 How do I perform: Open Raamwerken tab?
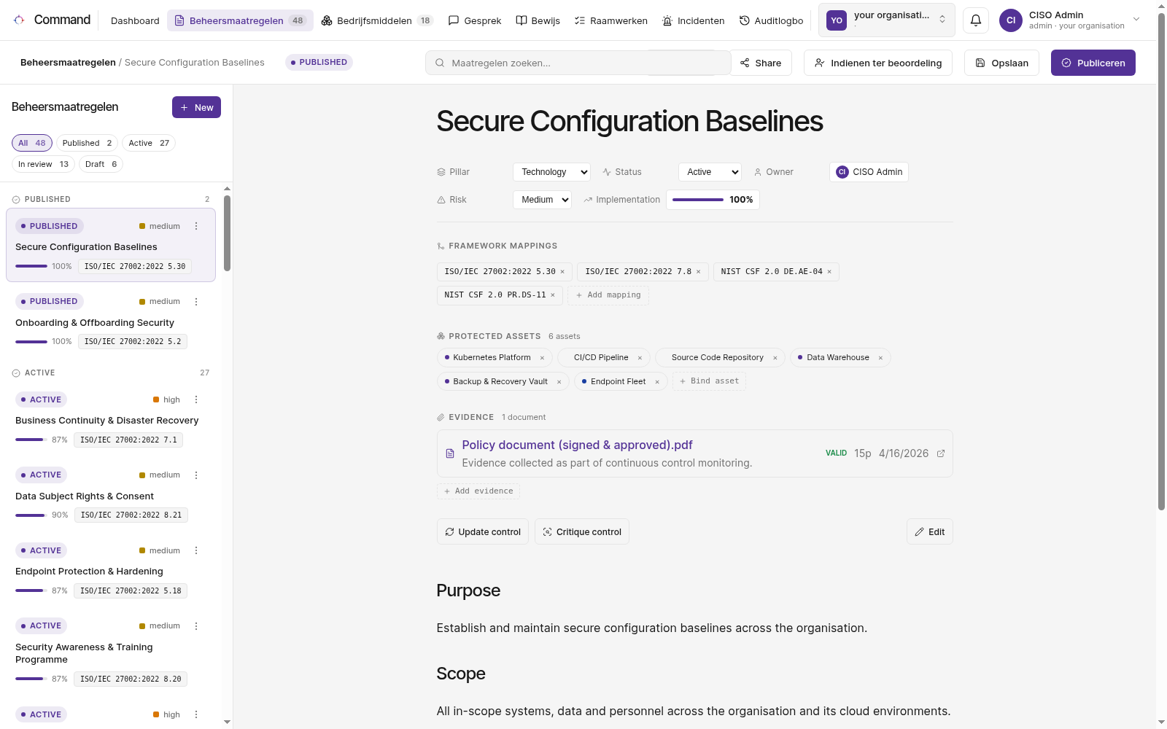(611, 20)
